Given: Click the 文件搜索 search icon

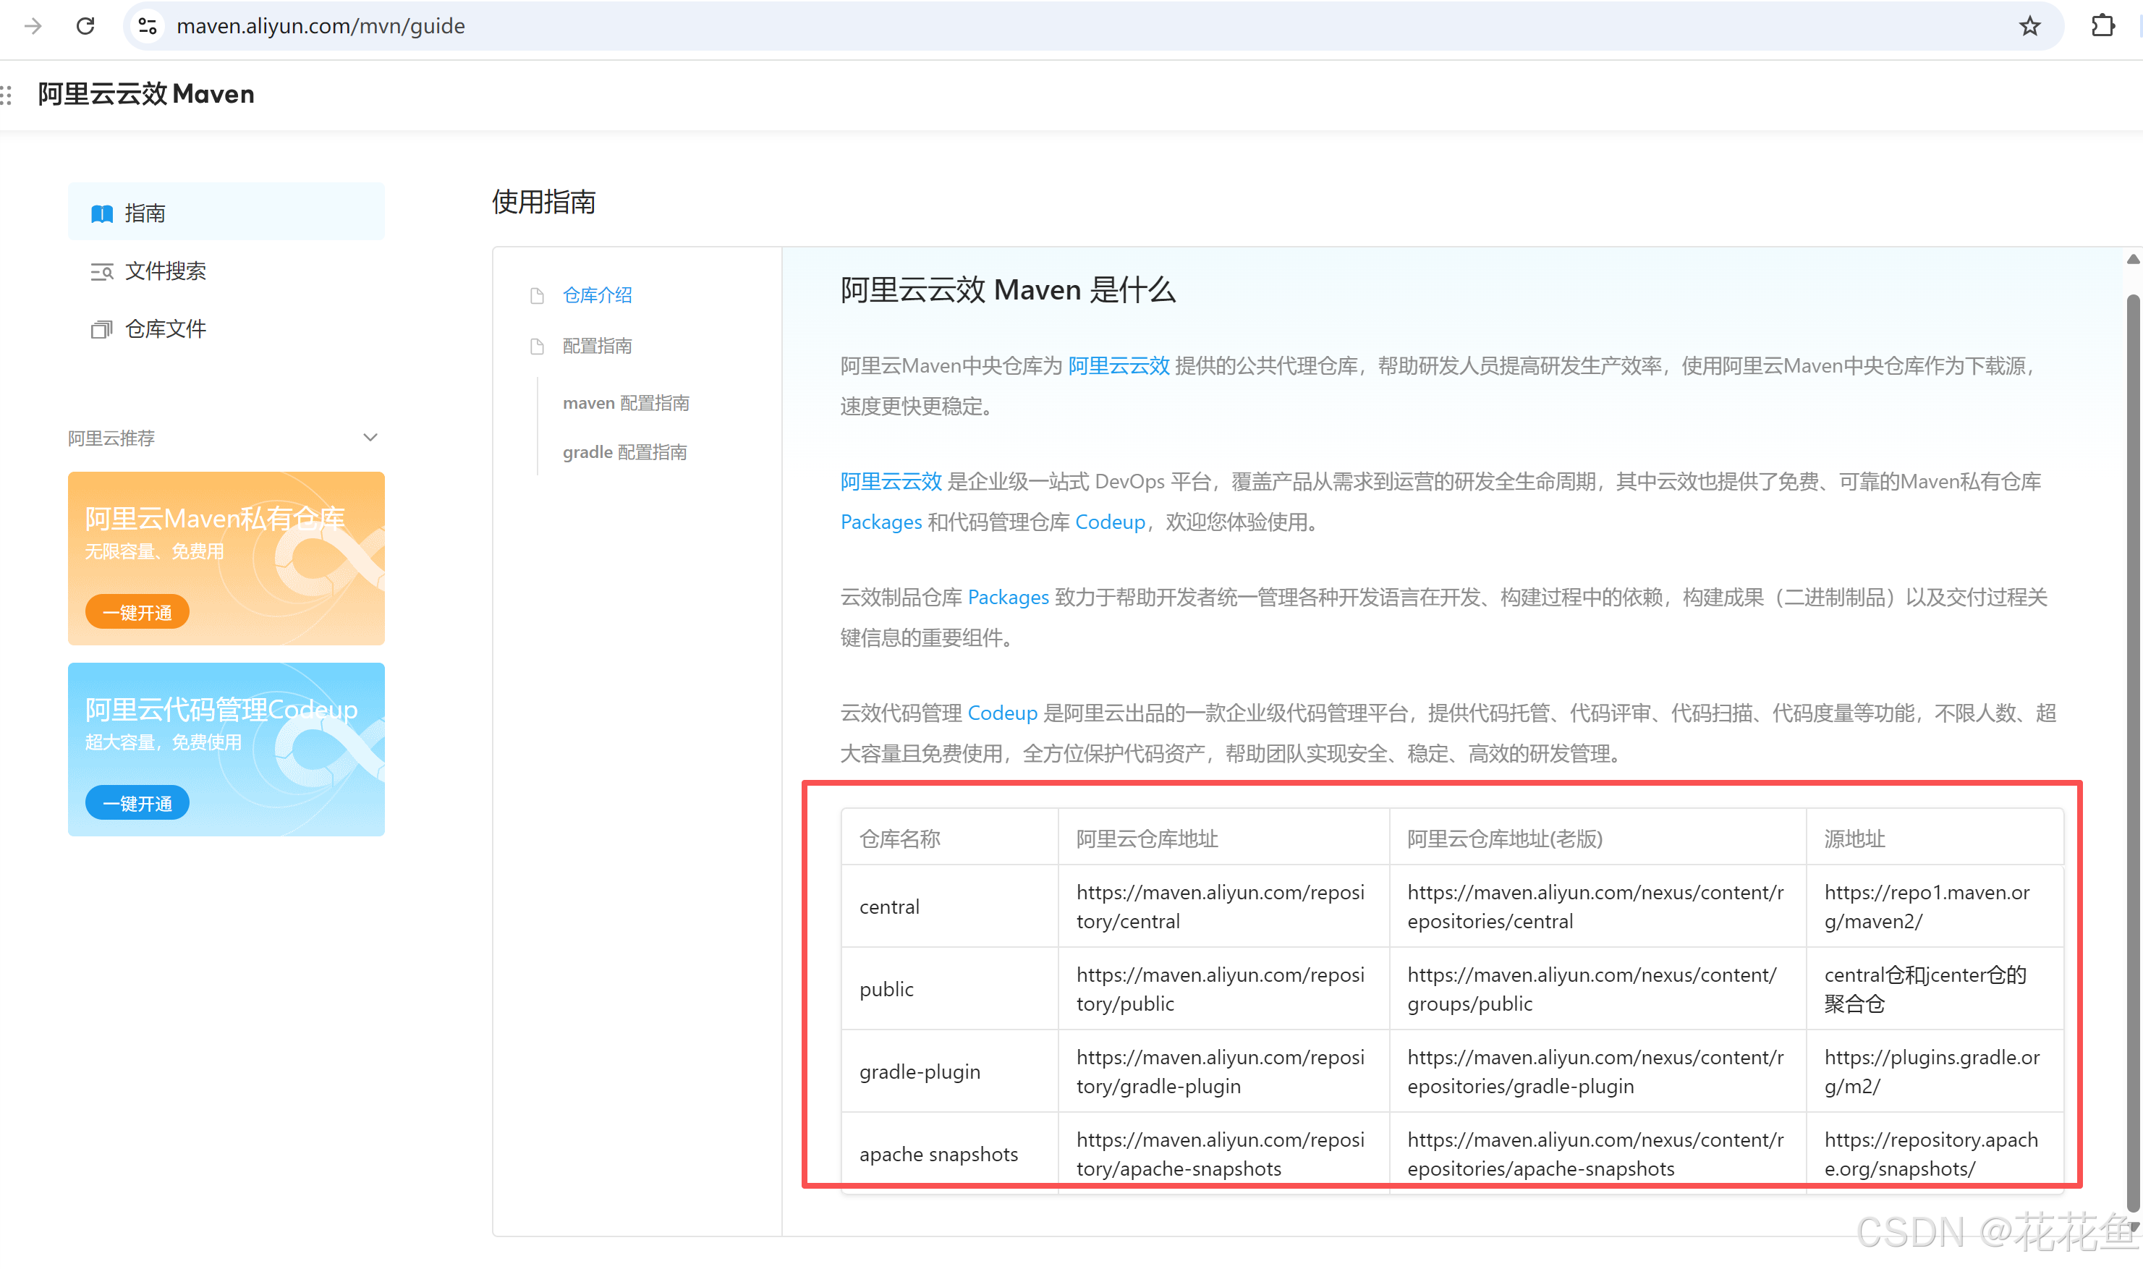Looking at the screenshot, I should pyautogui.click(x=102, y=271).
